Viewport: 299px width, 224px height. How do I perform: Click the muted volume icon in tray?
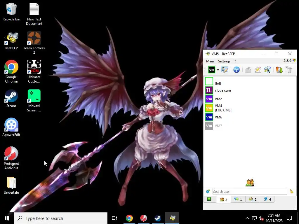click(x=261, y=218)
